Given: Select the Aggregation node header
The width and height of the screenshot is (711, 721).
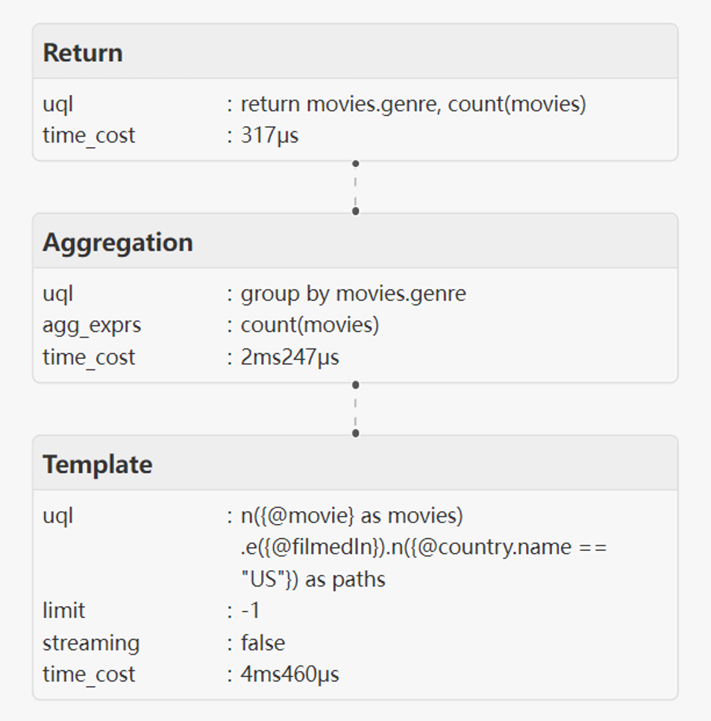Looking at the screenshot, I should (355, 241).
